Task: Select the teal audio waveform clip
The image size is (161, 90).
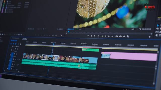Action: [x=59, y=64]
